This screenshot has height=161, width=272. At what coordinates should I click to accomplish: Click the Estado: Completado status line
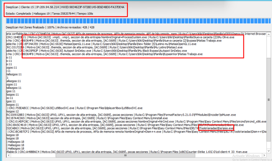(49, 14)
